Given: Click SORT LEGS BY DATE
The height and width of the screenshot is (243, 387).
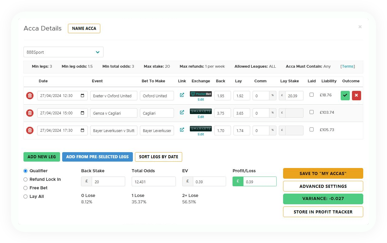Looking at the screenshot, I should tap(158, 157).
